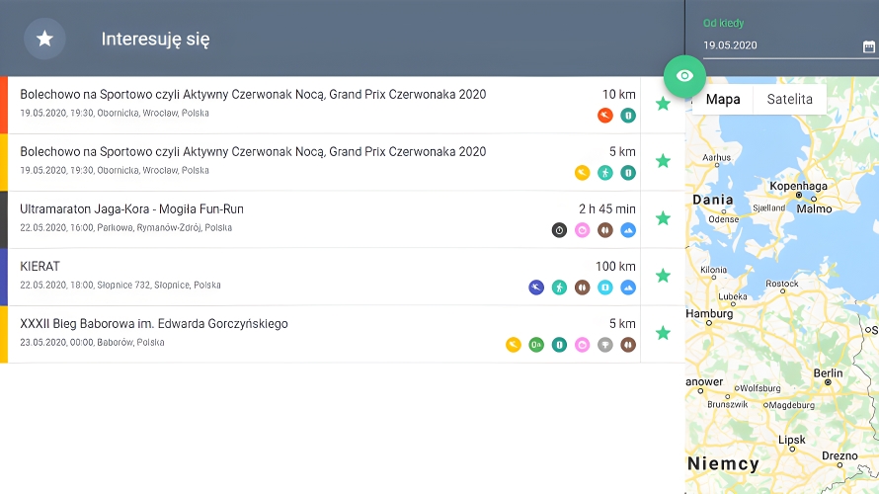Remove the KIERAT event from favorites

coord(663,276)
